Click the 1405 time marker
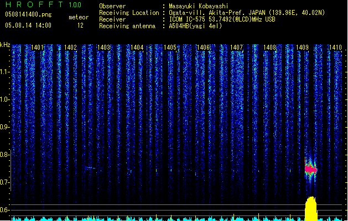This screenshot has width=348, height=221. pyautogui.click(x=170, y=48)
